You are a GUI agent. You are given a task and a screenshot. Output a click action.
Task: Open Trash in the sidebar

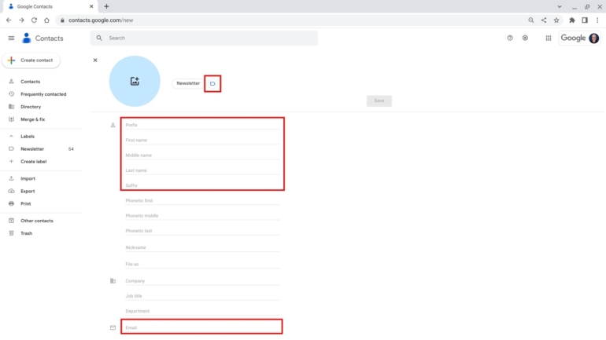point(26,233)
